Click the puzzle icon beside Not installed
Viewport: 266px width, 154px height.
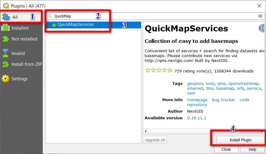5,39
